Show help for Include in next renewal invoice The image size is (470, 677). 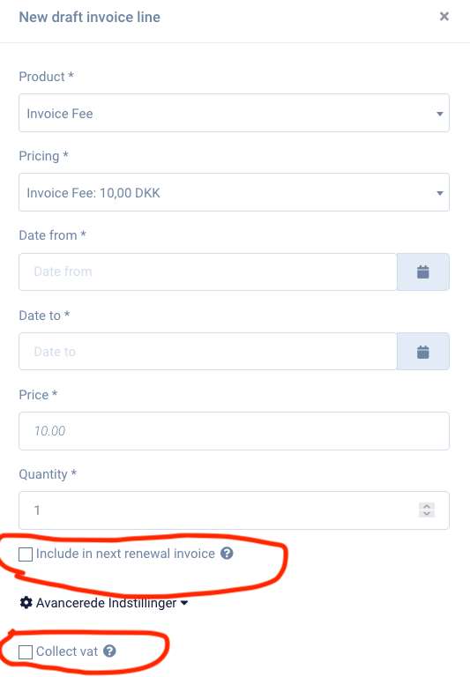[x=227, y=553]
